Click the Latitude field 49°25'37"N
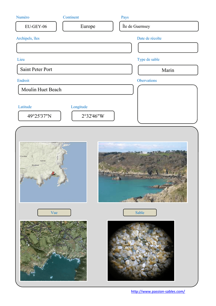Viewport: 216px width, 306px height. coord(39,116)
